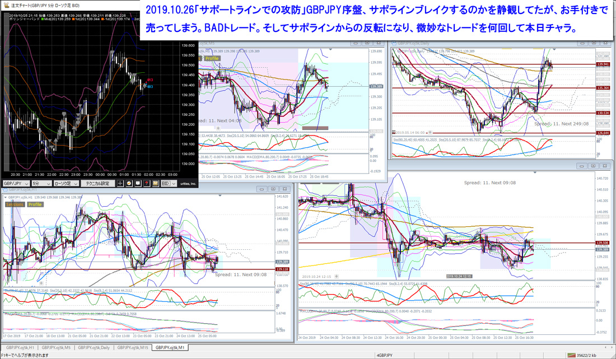Click the Daily chart window title icon
616x359 pixels.
394,44
